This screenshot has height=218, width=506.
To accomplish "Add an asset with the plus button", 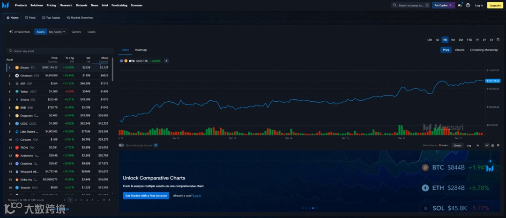I will [166, 61].
